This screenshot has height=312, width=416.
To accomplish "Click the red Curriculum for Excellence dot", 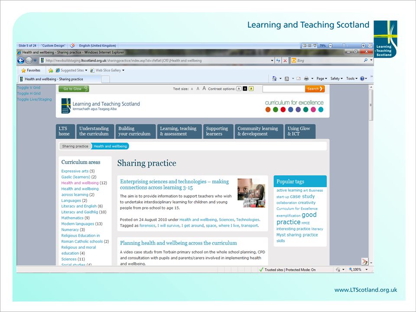I will pos(283,110).
